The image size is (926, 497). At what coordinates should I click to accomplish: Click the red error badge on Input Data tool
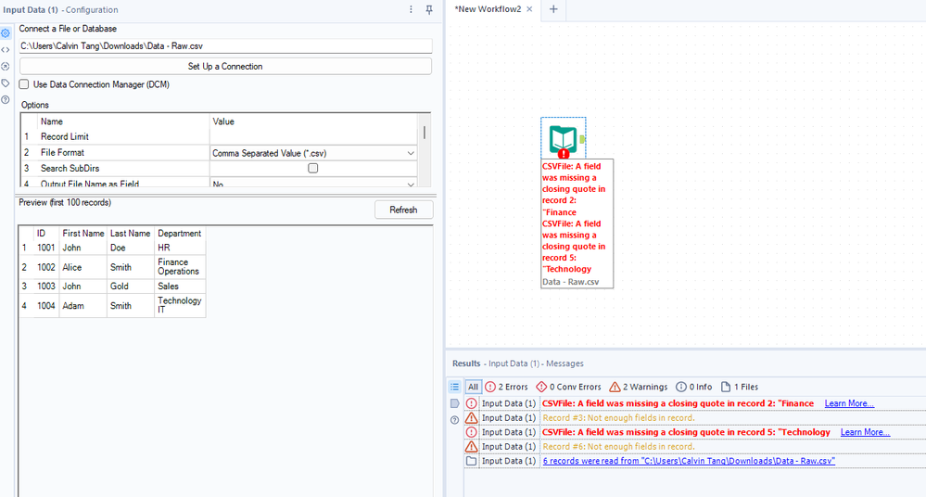coord(564,154)
